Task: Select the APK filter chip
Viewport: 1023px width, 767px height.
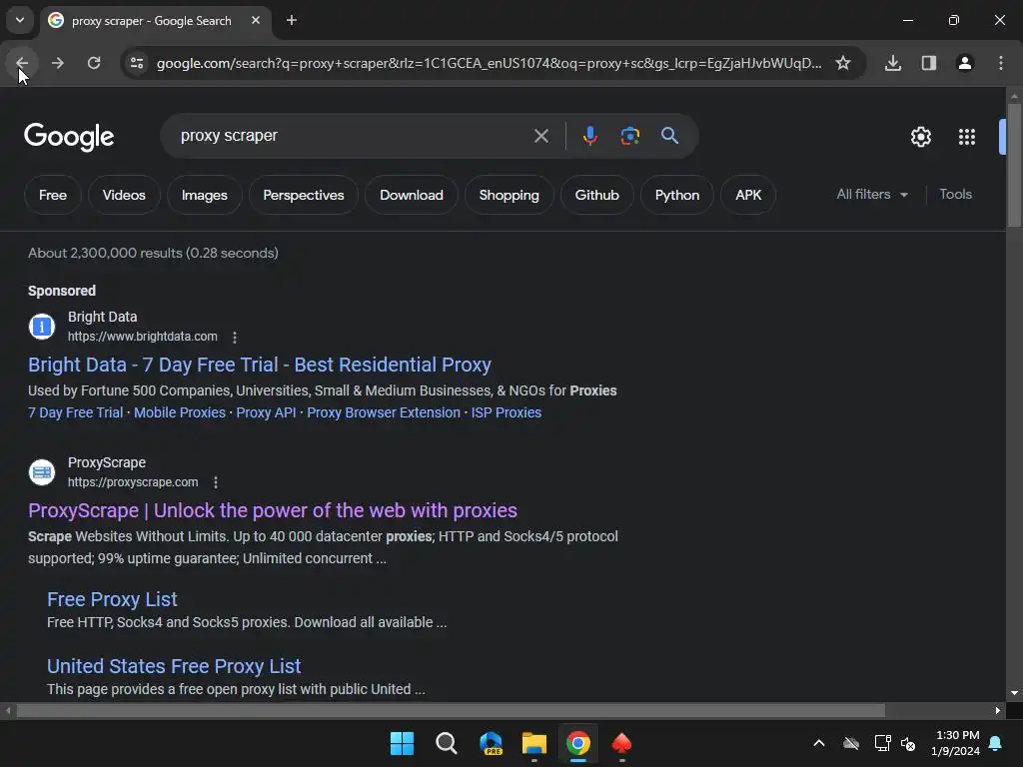Action: [x=748, y=195]
